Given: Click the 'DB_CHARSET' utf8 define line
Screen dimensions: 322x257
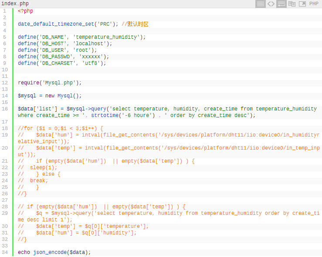Looking at the screenshot, I should tap(62, 63).
